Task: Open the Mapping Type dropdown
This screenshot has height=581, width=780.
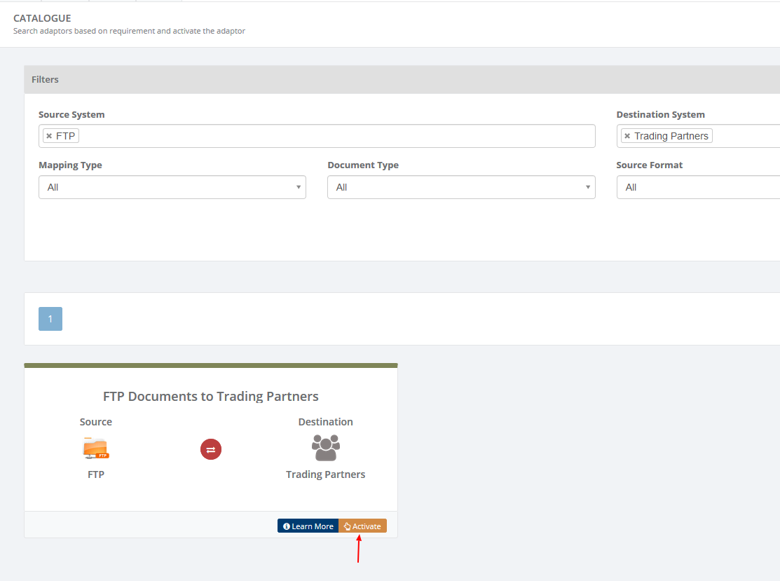Action: coord(172,187)
